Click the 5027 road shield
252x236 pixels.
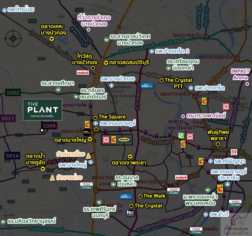click(x=8, y=119)
